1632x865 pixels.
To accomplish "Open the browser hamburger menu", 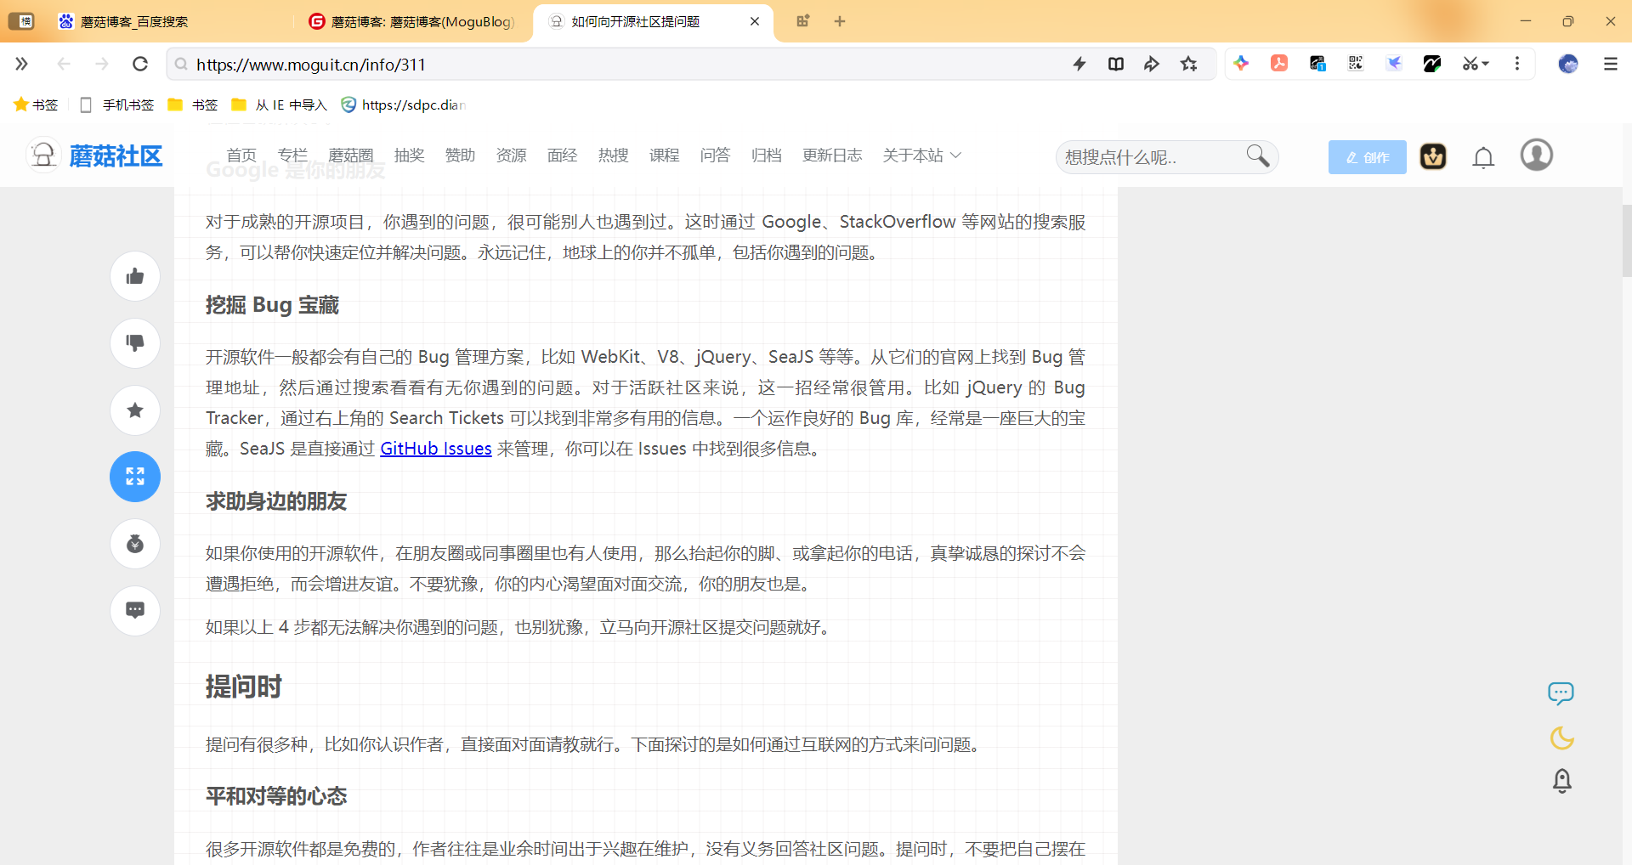I will pyautogui.click(x=1611, y=64).
